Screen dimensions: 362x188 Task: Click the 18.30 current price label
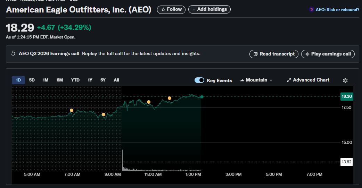347,96
